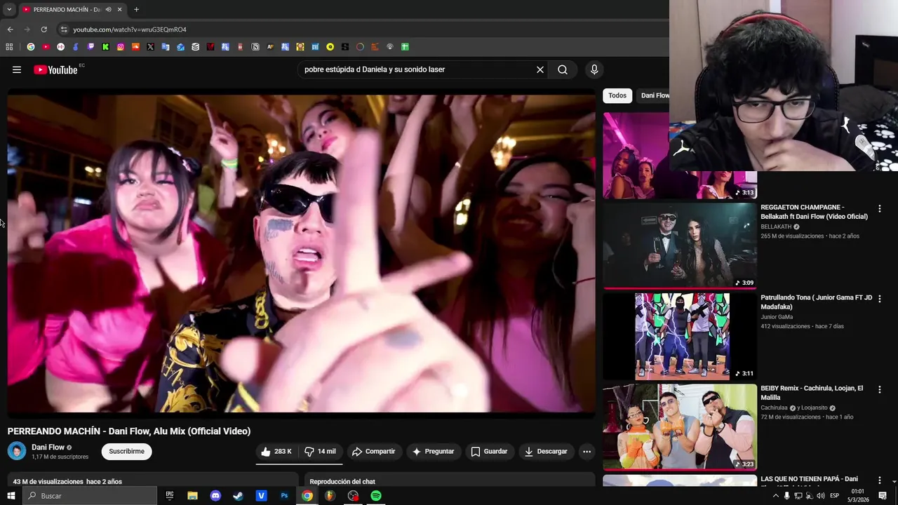The image size is (898, 505).
Task: Open the Preguntar AI button
Action: (433, 452)
